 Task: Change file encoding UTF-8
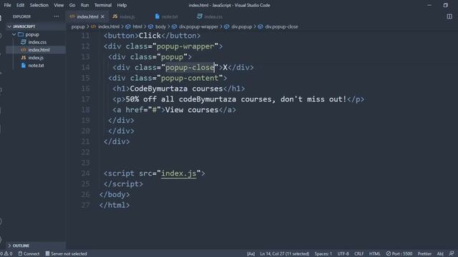click(x=343, y=254)
